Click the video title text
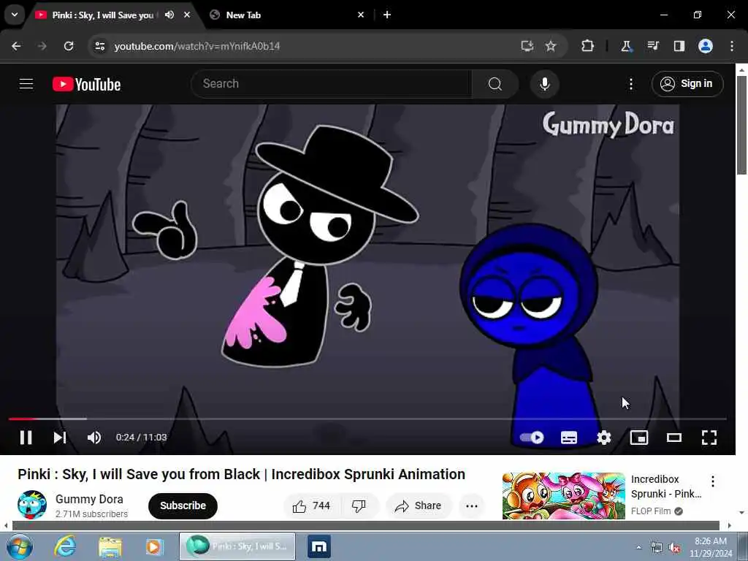 [241, 475]
